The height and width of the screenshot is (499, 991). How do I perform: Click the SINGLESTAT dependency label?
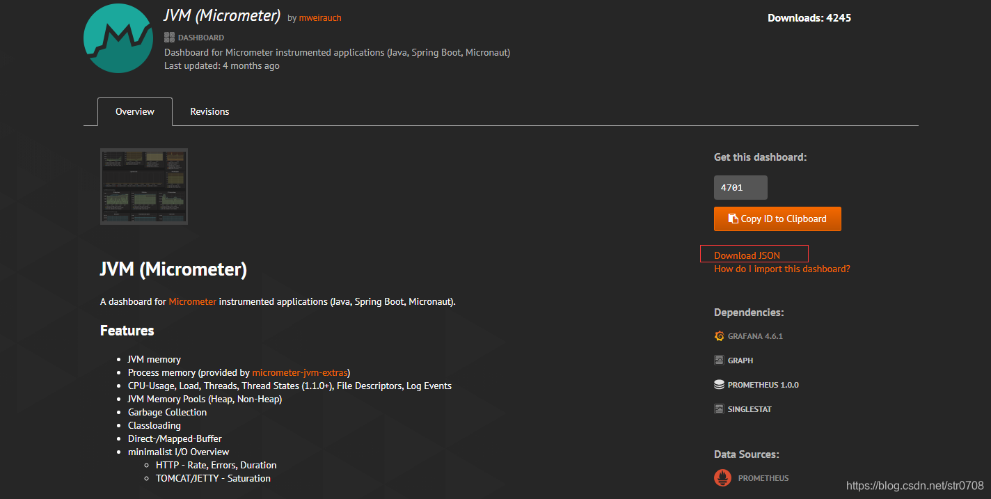click(x=750, y=409)
